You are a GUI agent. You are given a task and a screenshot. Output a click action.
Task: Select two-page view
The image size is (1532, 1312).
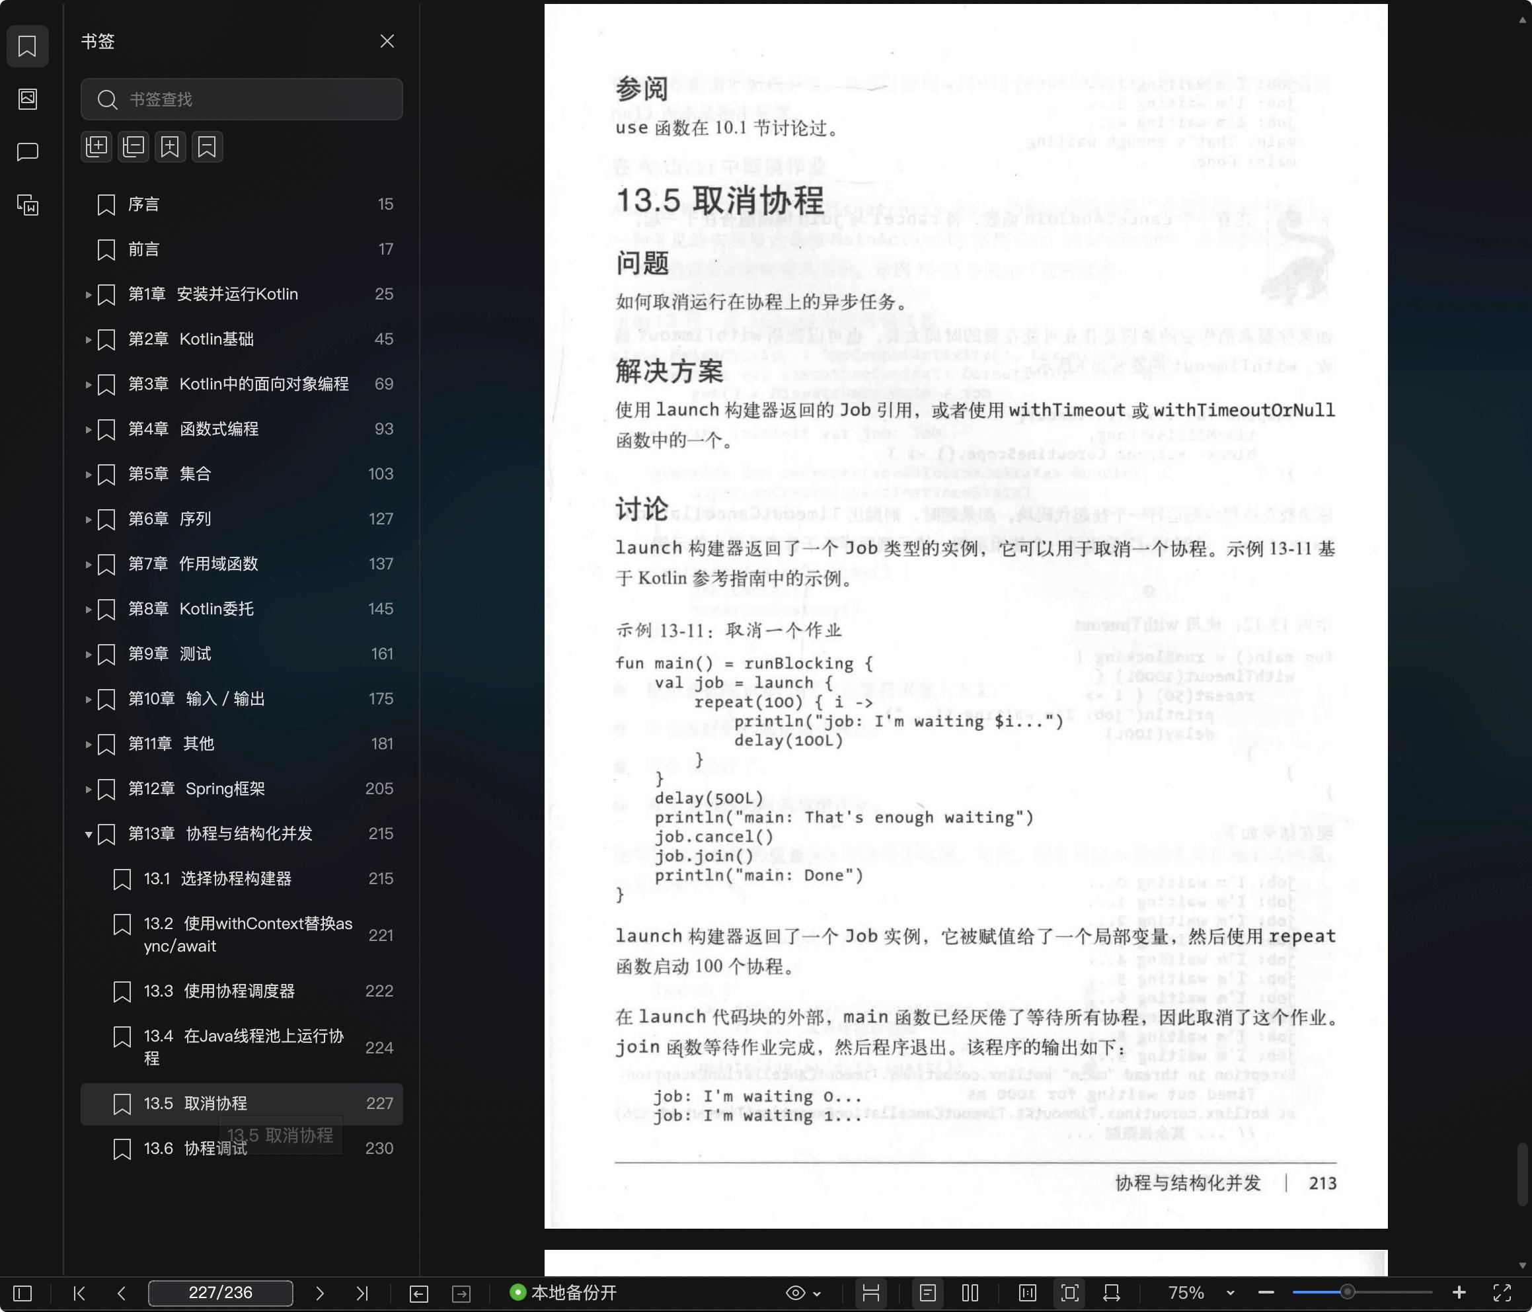point(970,1293)
